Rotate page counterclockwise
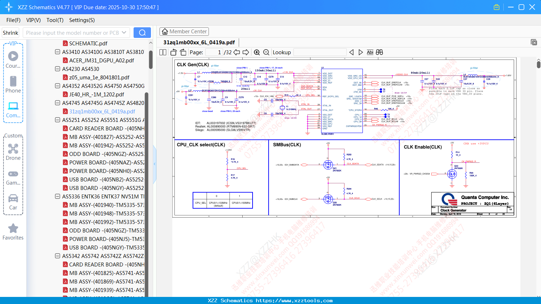Screen dimensions: 541x304 [x=174, y=52]
